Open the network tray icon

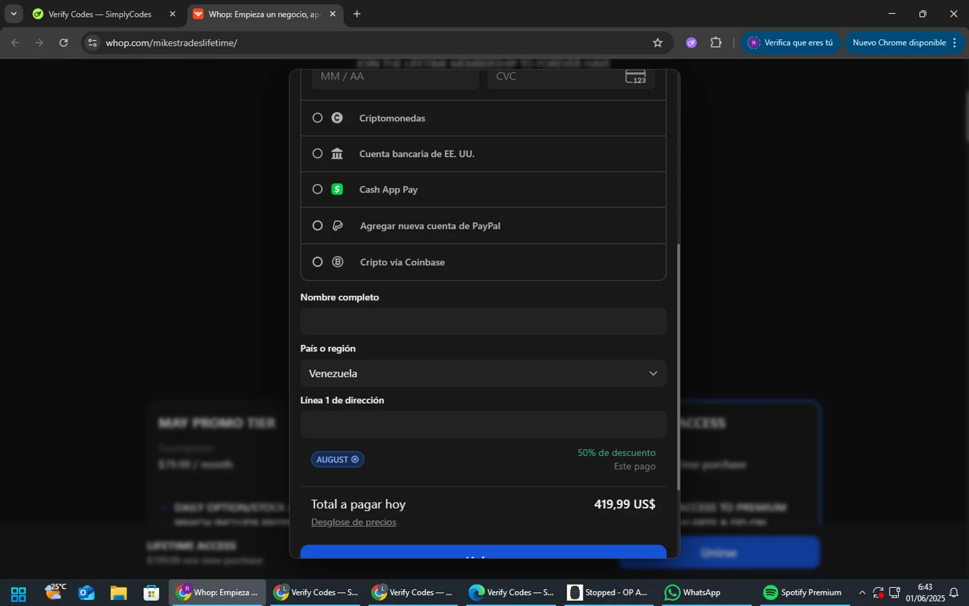click(895, 592)
